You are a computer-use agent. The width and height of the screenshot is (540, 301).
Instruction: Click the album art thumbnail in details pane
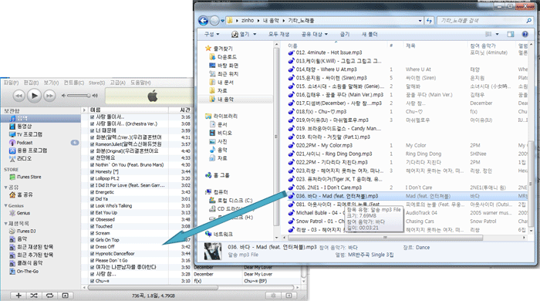tap(213, 251)
